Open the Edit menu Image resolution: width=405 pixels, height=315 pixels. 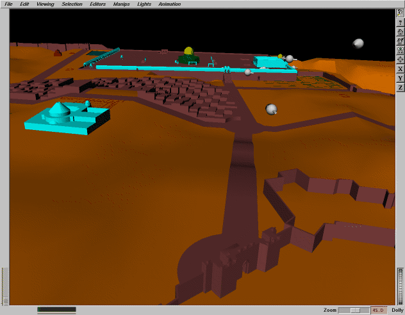coord(24,4)
